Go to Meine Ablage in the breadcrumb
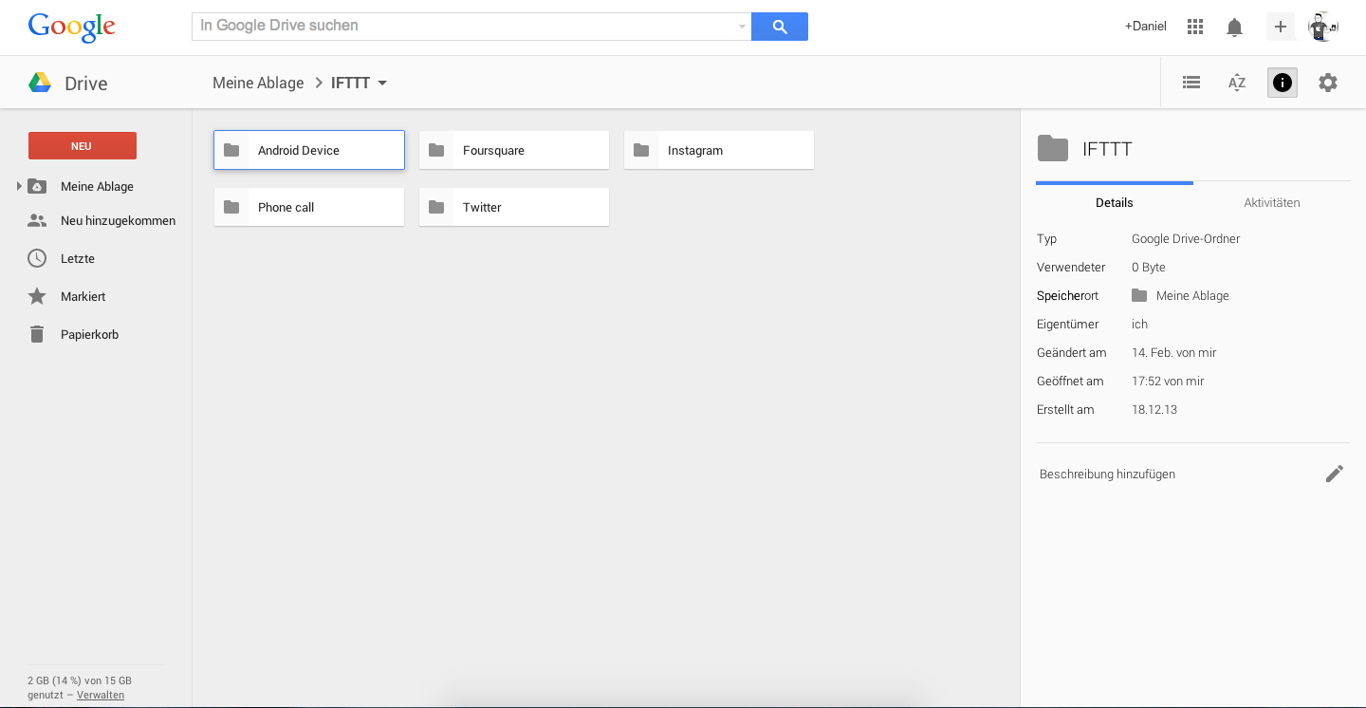 tap(258, 83)
